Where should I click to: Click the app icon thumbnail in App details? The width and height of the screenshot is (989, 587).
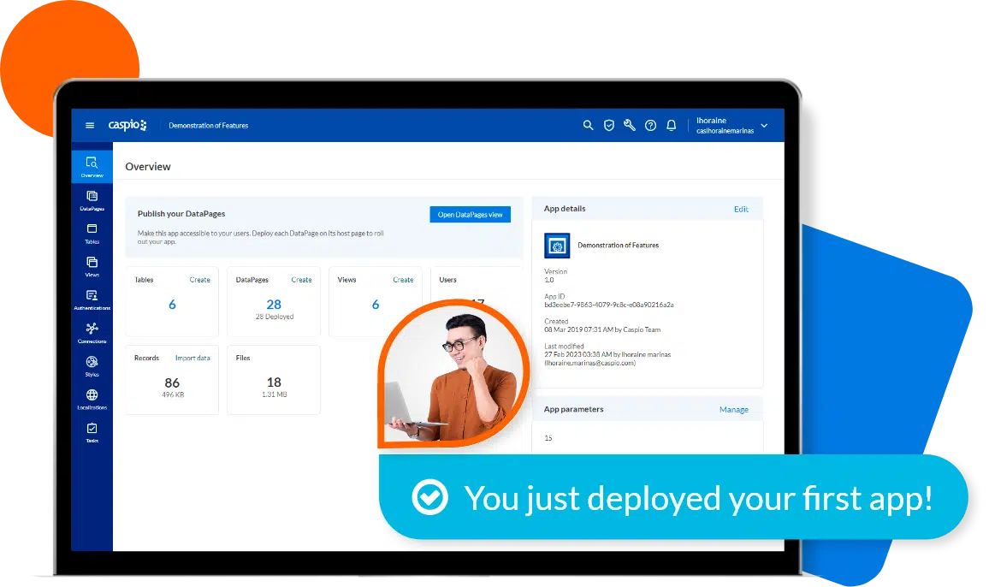[x=558, y=246]
